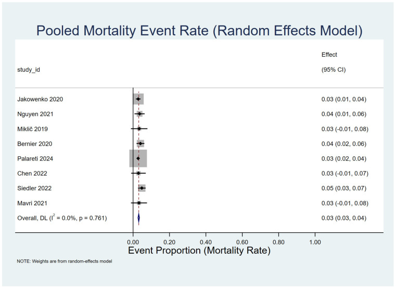Click the Bernier 2020 study label
The width and height of the screenshot is (396, 290).
click(34, 144)
